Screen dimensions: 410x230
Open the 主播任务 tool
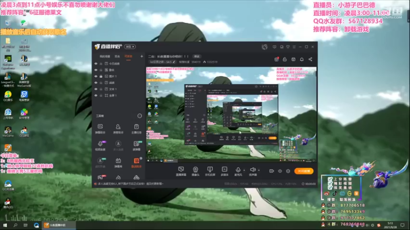(136, 129)
